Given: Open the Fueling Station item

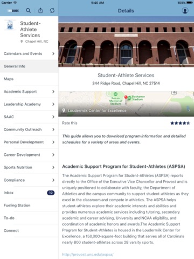Looking at the screenshot, I should [29, 205].
